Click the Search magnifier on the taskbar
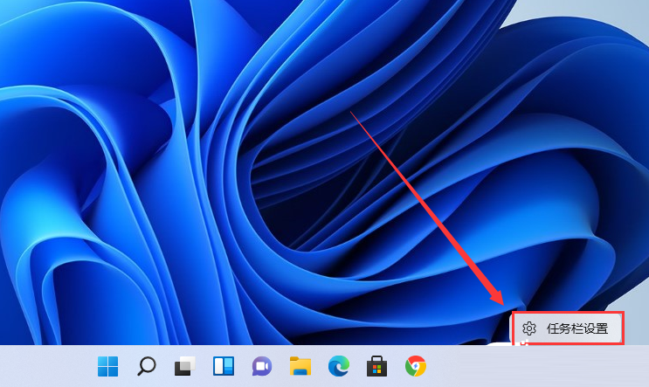Image resolution: width=649 pixels, height=387 pixels. point(147,366)
